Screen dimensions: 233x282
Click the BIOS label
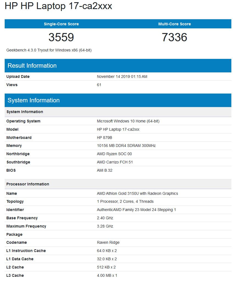pos(11,170)
